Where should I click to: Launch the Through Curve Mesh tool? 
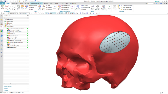[78, 8]
